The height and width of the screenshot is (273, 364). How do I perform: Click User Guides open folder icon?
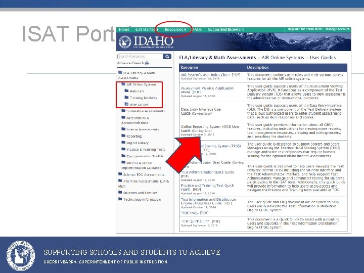[x=126, y=104]
